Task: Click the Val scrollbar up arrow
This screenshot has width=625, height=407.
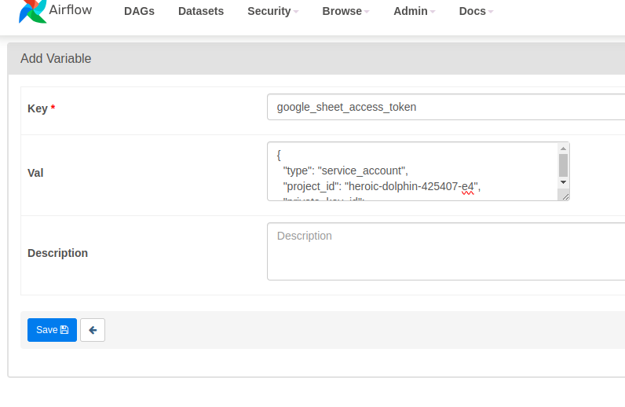Action: pos(563,148)
